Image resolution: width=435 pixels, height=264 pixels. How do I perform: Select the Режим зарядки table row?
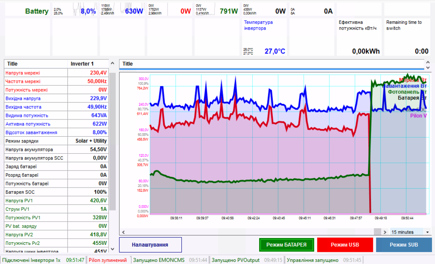pyautogui.click(x=56, y=141)
